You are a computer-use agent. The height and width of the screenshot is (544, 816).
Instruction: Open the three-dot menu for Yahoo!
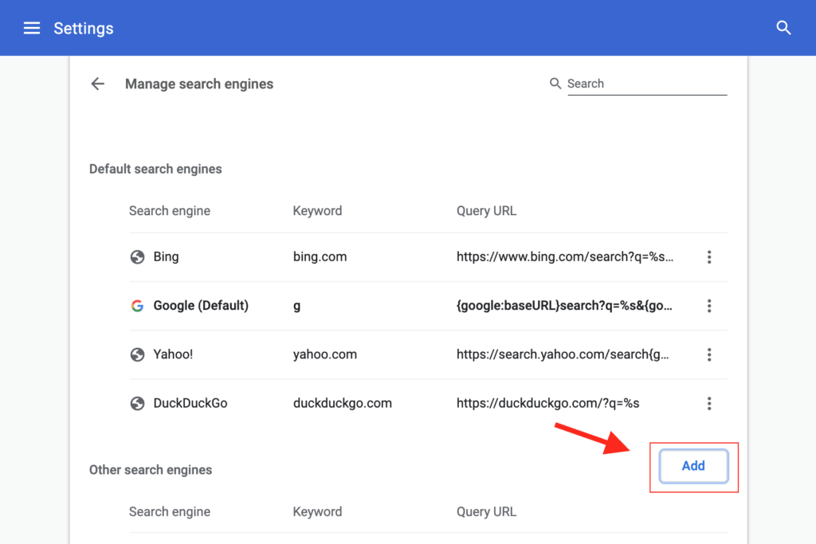tap(708, 354)
